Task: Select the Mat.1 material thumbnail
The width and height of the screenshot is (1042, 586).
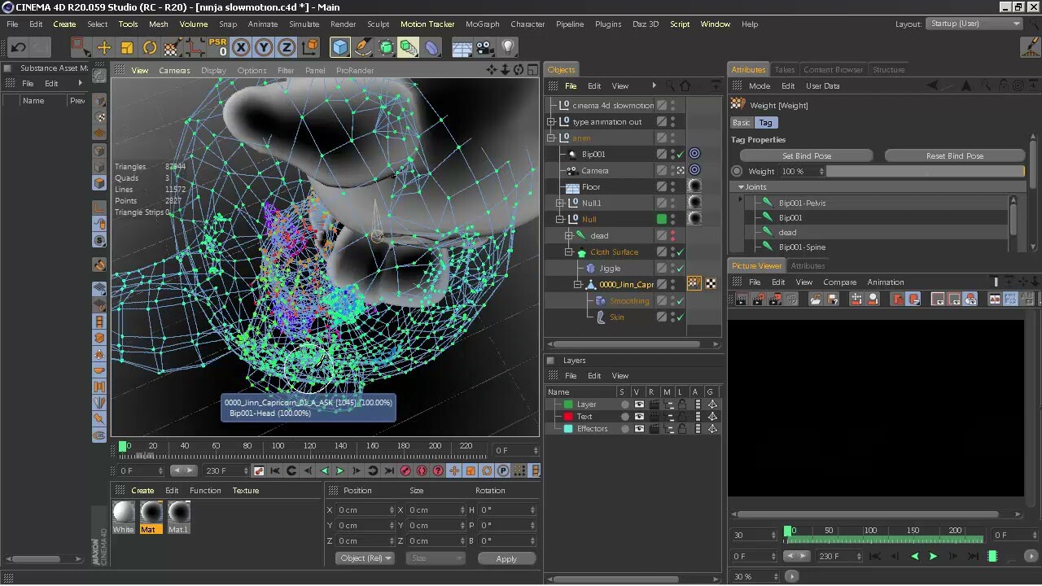Action: (177, 514)
